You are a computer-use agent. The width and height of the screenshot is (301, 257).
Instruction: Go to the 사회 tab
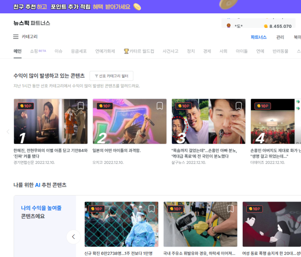(224, 51)
